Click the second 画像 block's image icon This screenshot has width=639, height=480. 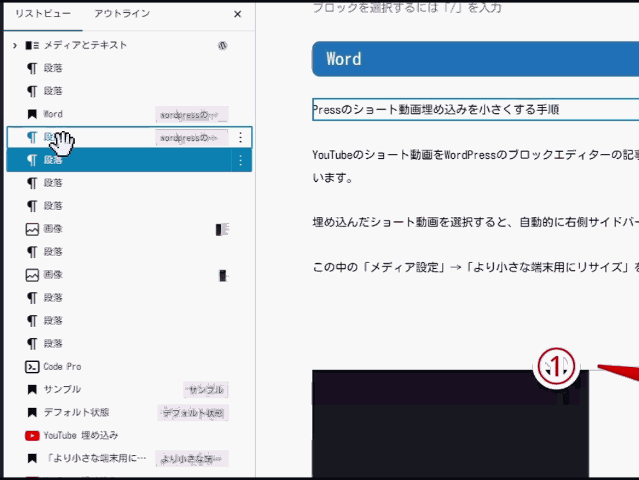click(31, 274)
